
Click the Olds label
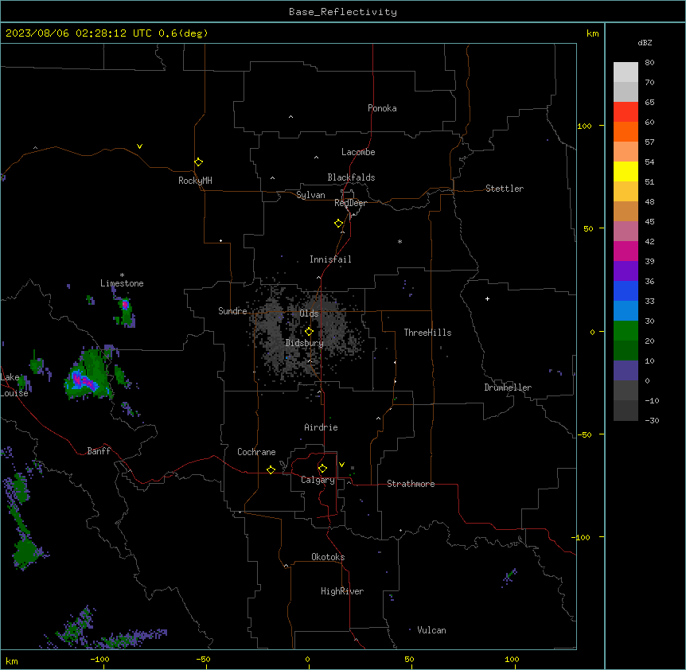pos(309,314)
